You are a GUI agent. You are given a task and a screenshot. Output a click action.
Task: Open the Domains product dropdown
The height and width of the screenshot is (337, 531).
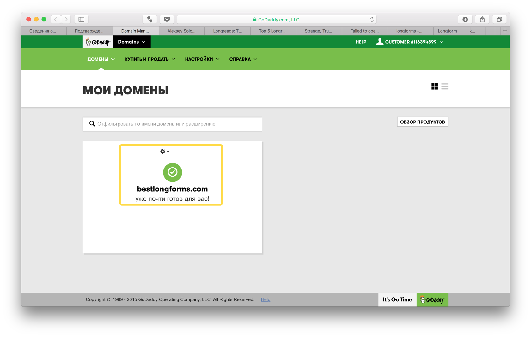[x=132, y=42]
